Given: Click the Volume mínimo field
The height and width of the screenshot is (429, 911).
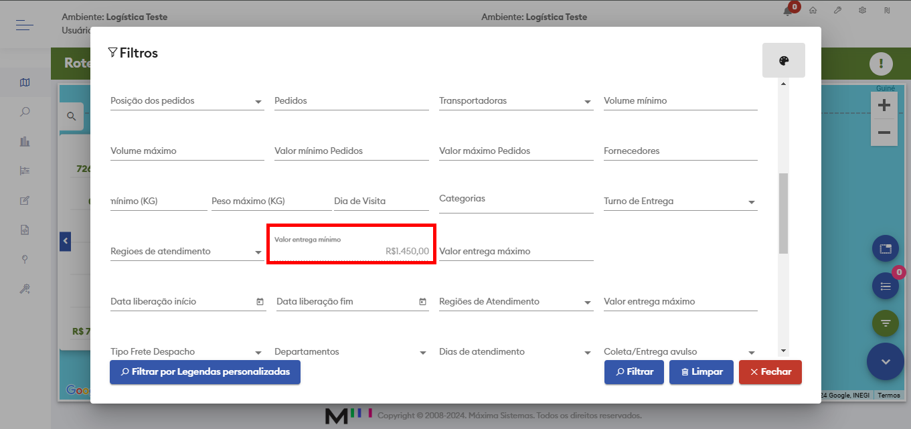Looking at the screenshot, I should [x=681, y=101].
